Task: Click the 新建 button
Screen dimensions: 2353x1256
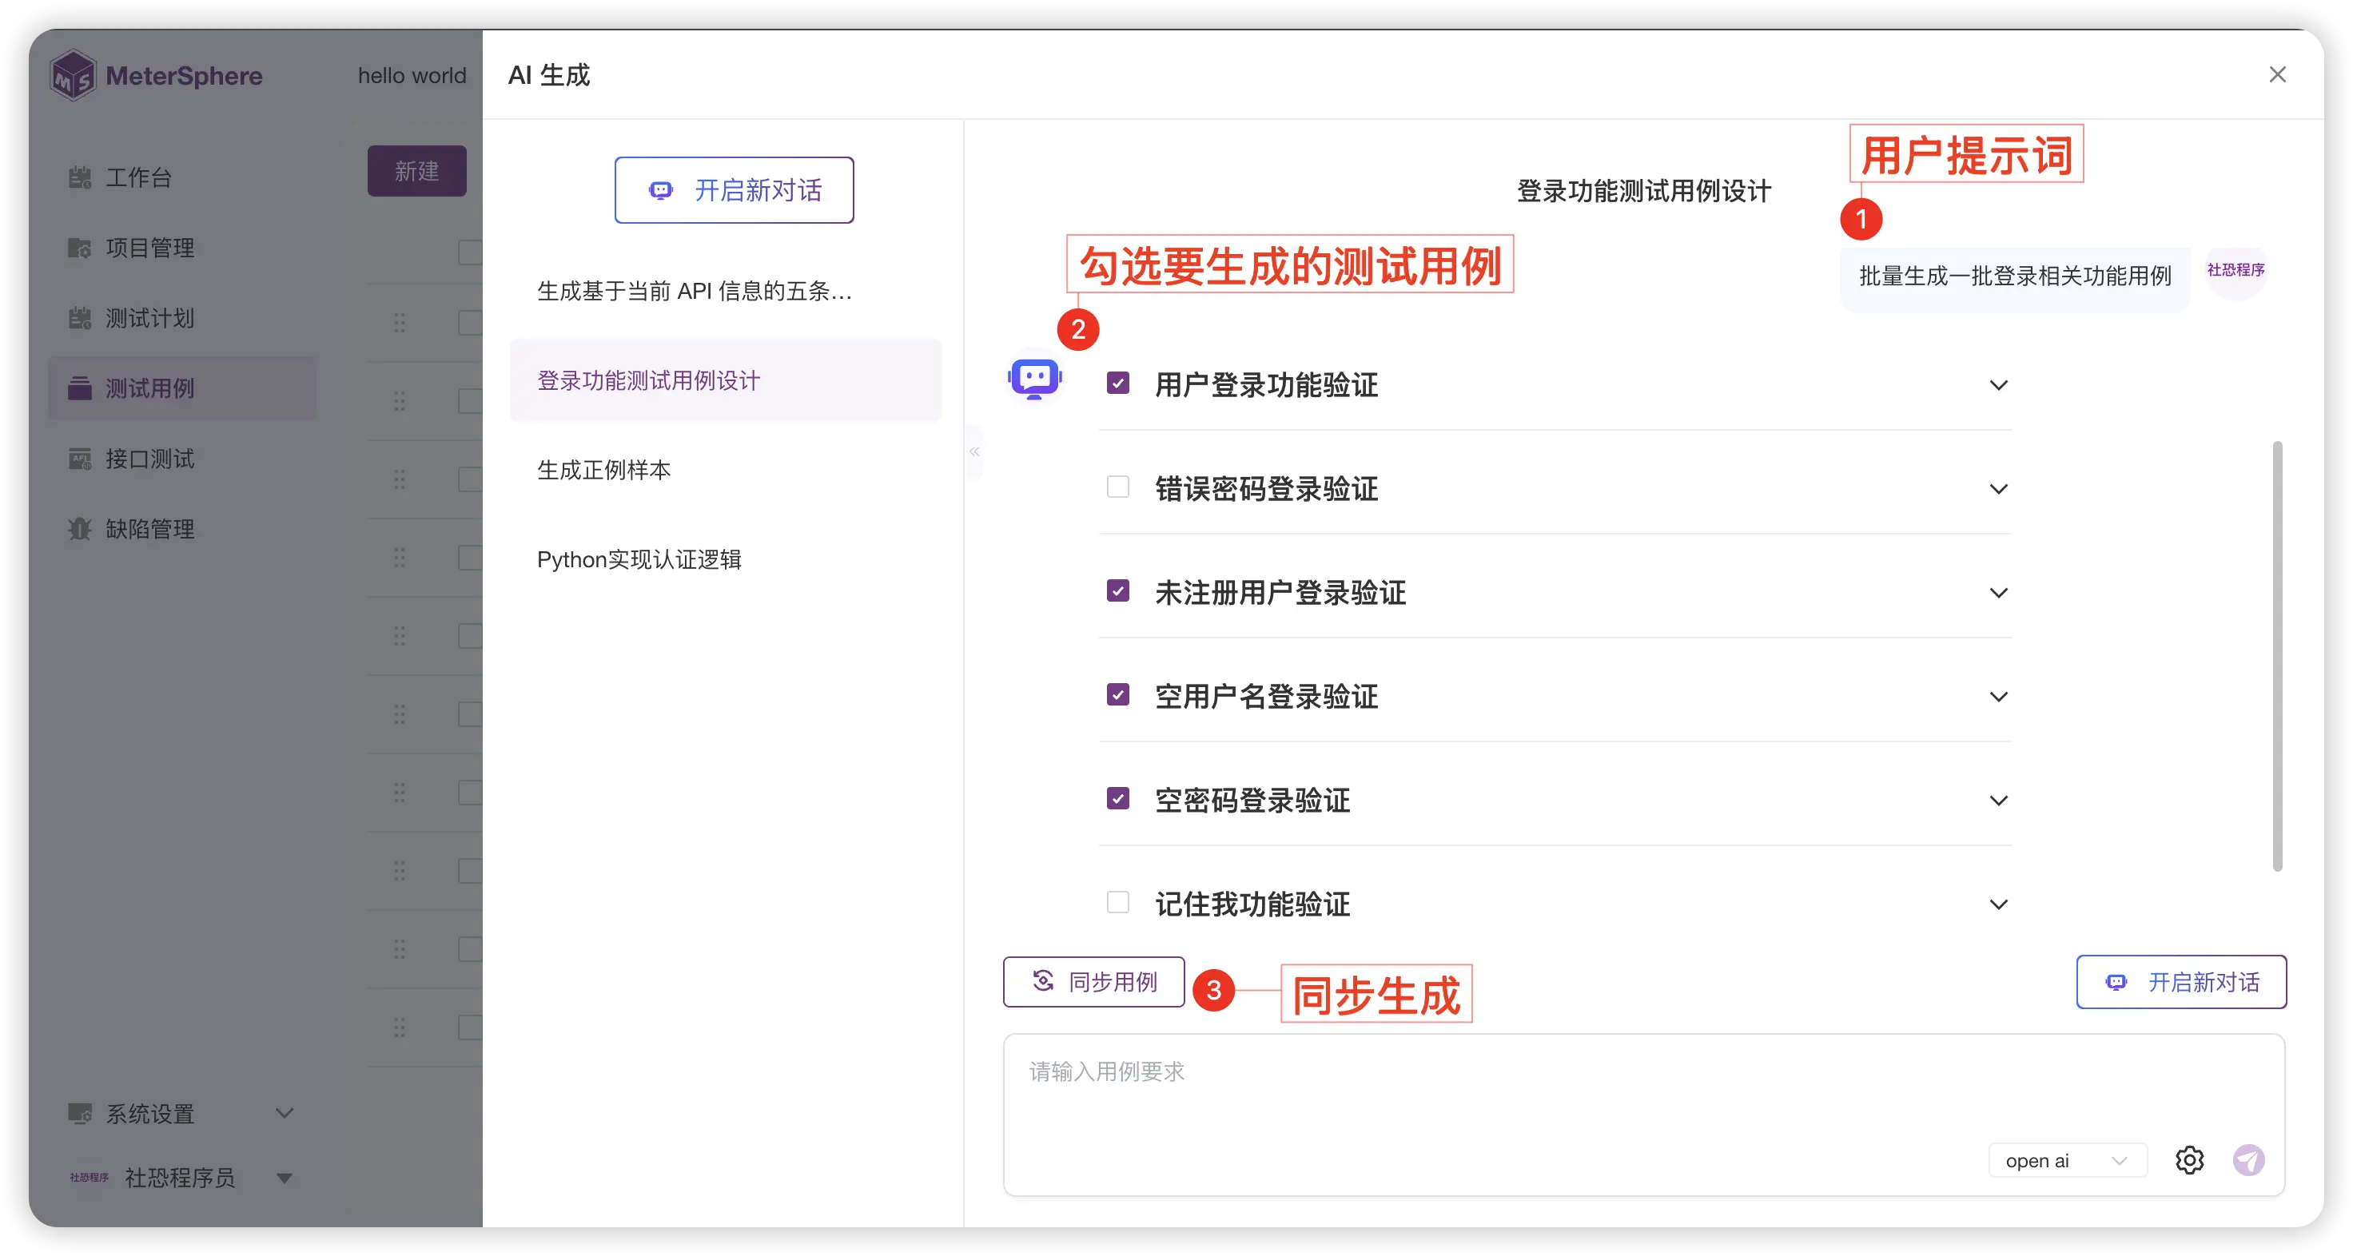Action: point(416,171)
